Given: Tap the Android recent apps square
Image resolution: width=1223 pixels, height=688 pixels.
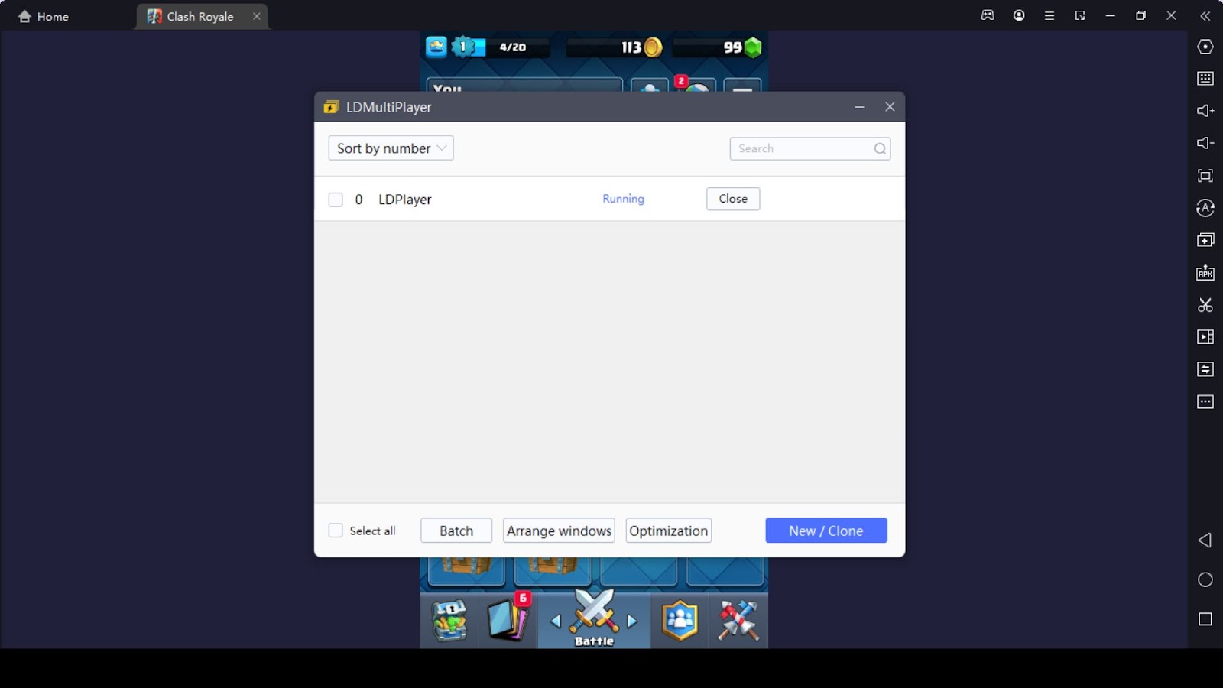Looking at the screenshot, I should (1205, 619).
